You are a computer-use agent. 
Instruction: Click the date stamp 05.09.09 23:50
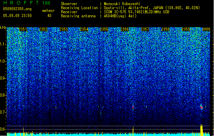point(17,16)
